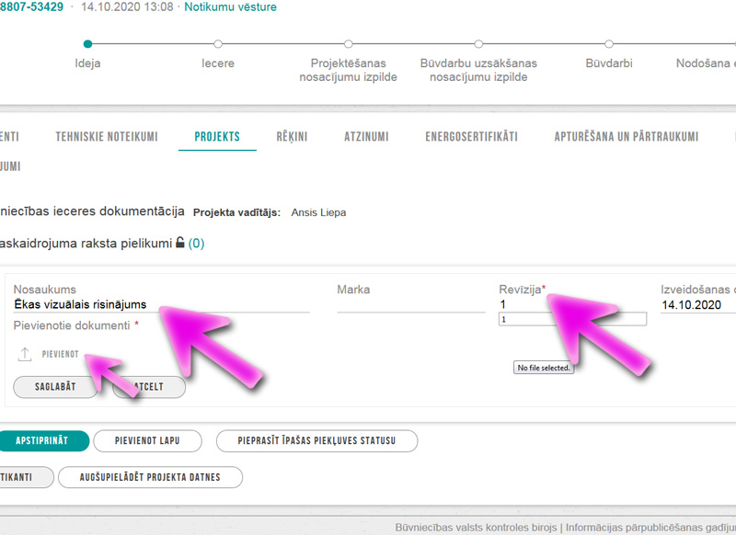Open the Notikumu vēsture link
Viewport: 736px width, 535px height.
coord(230,7)
